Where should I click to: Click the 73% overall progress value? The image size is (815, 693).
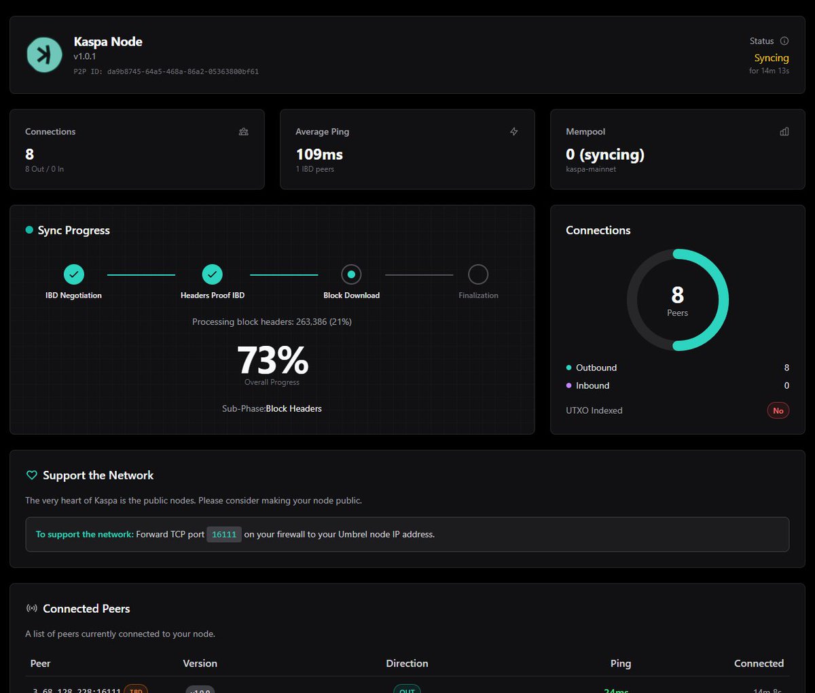pyautogui.click(x=272, y=360)
